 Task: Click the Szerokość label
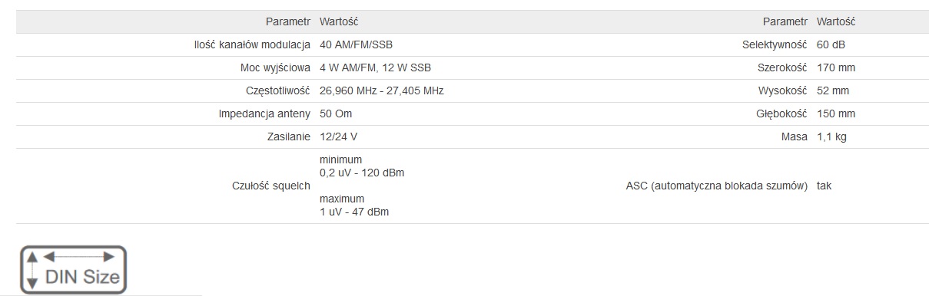click(x=782, y=67)
